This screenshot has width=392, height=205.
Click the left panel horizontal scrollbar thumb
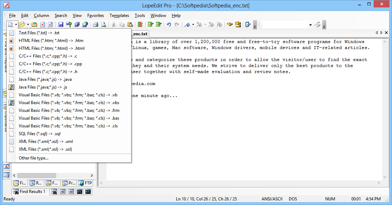pos(36,175)
